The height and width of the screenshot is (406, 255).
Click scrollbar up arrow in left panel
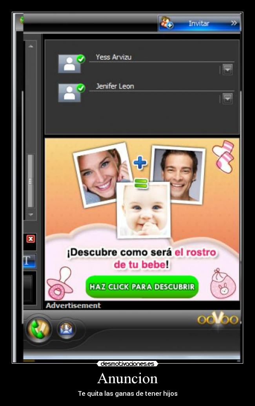click(31, 46)
